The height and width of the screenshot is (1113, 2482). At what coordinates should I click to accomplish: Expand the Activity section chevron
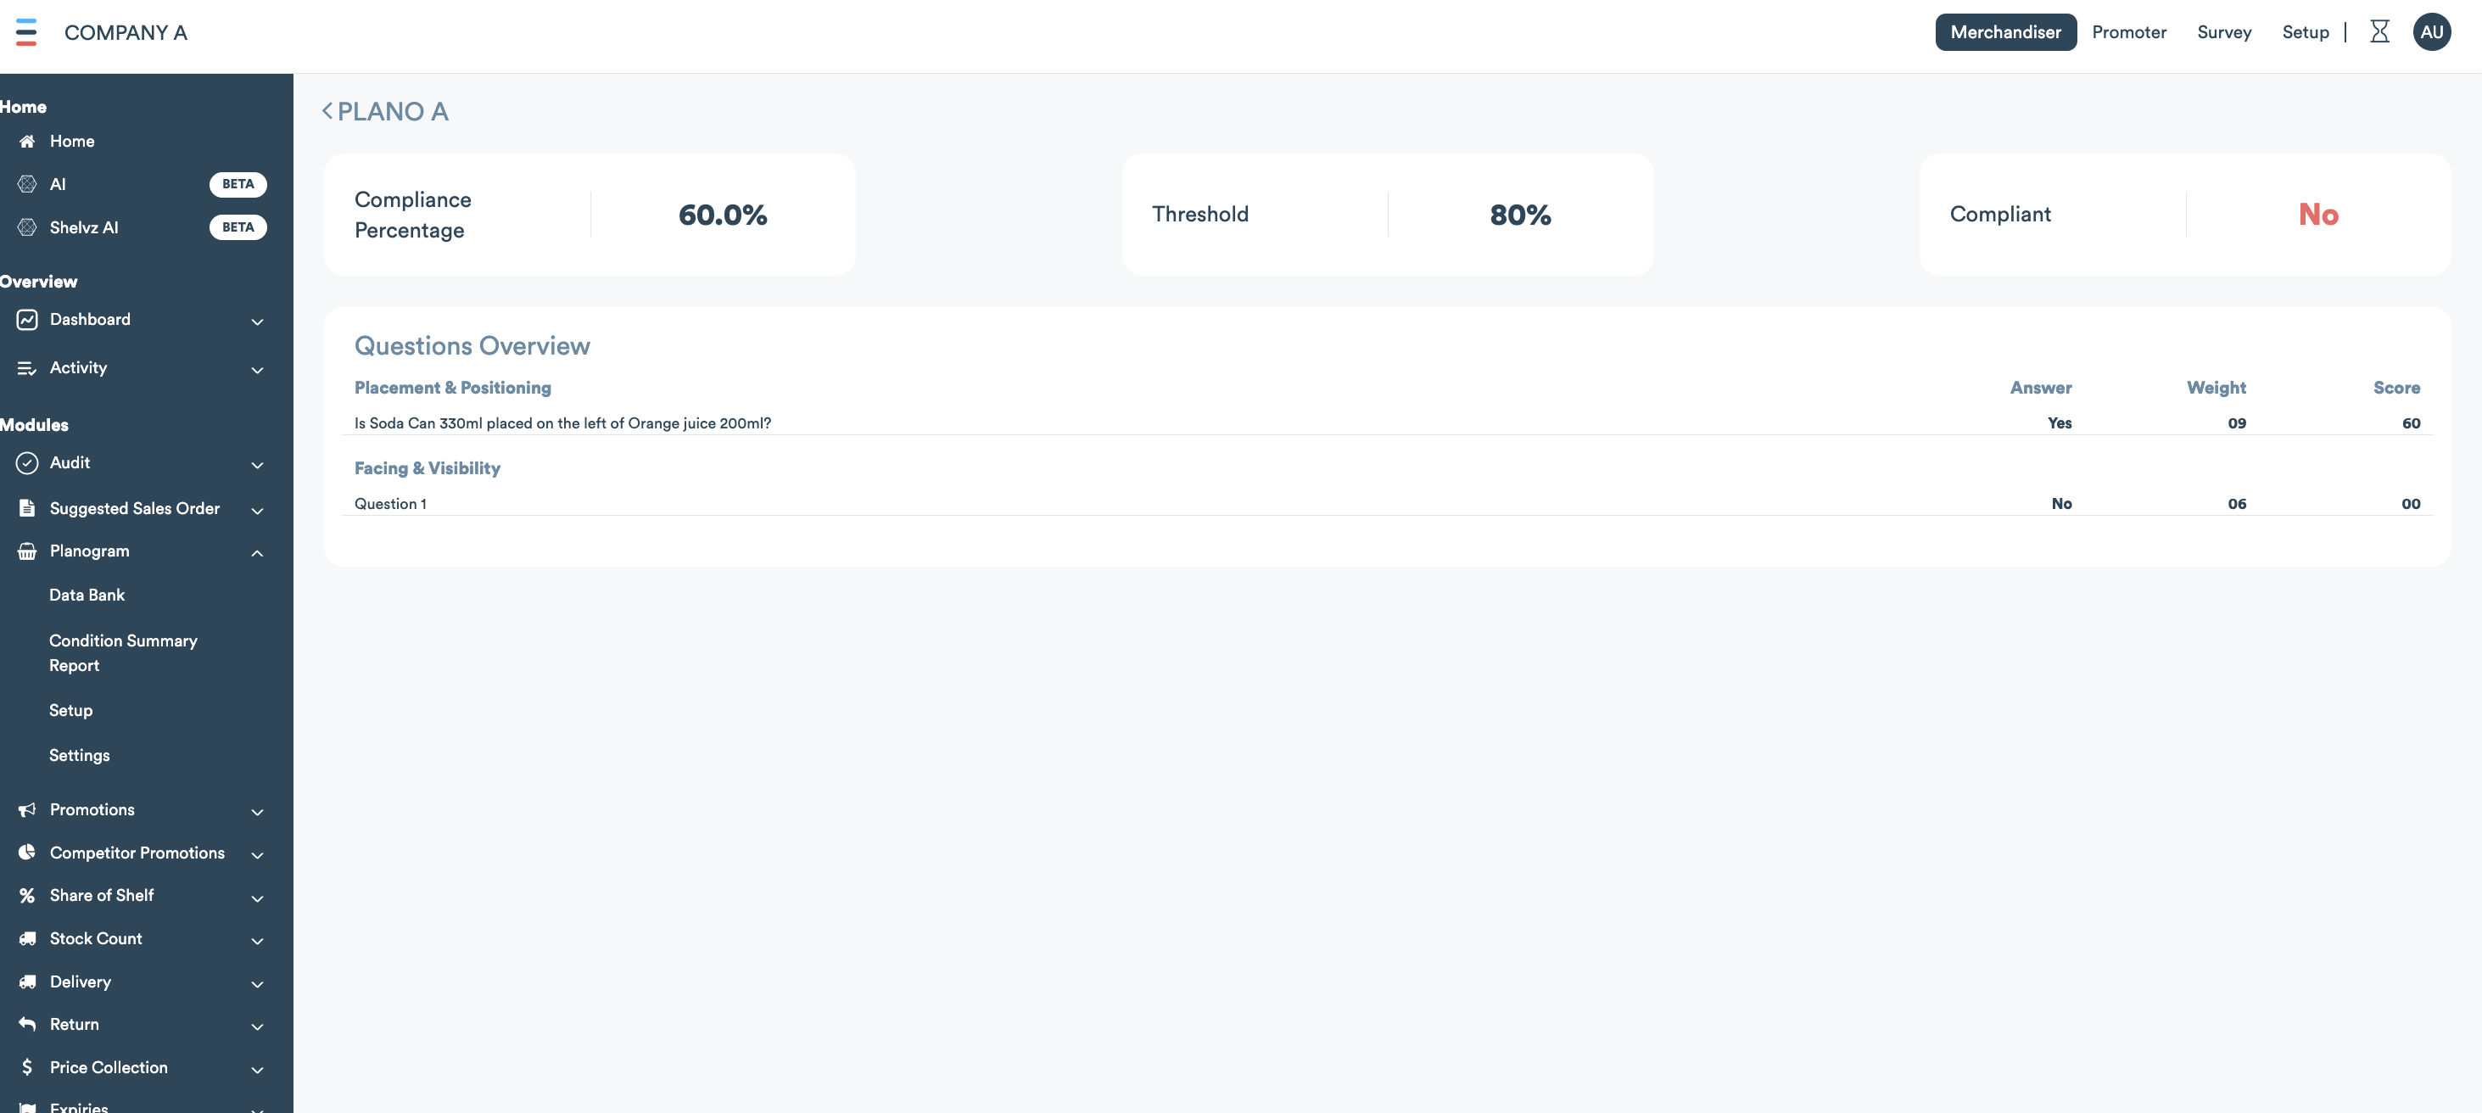[x=257, y=370]
